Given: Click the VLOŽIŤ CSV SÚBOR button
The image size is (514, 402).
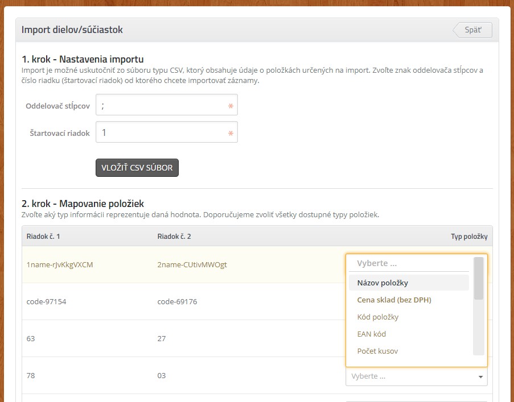Looking at the screenshot, I should pos(137,168).
